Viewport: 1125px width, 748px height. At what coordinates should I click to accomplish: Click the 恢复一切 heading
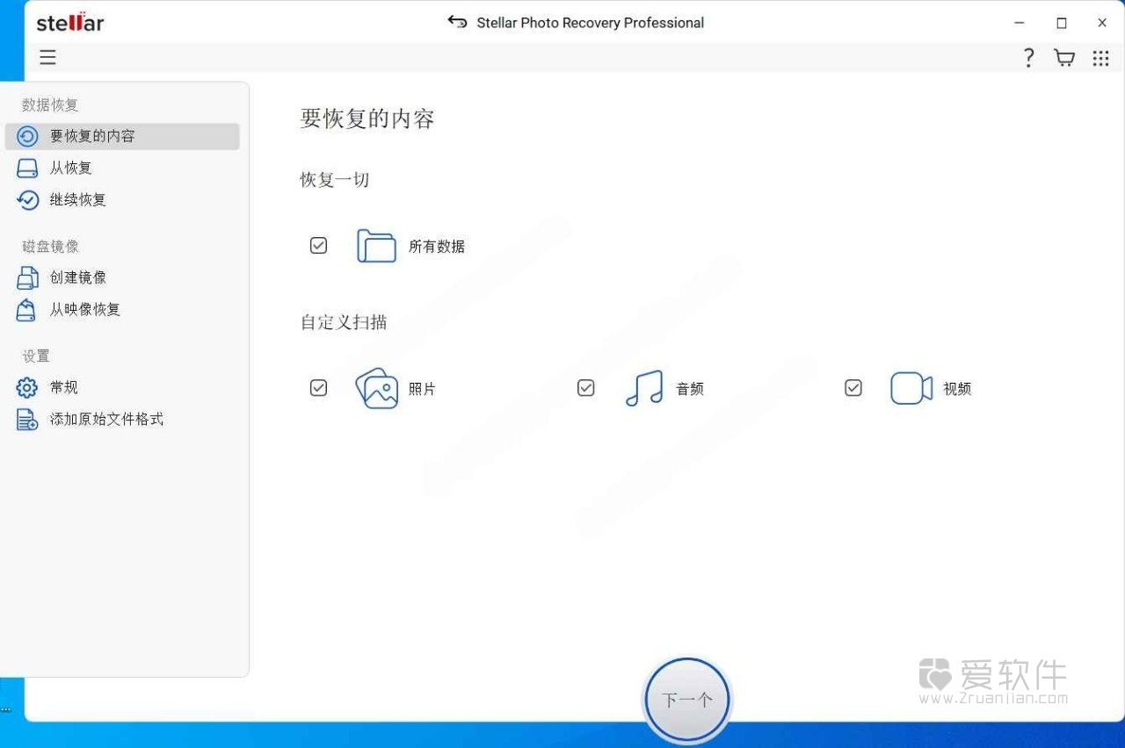click(335, 180)
